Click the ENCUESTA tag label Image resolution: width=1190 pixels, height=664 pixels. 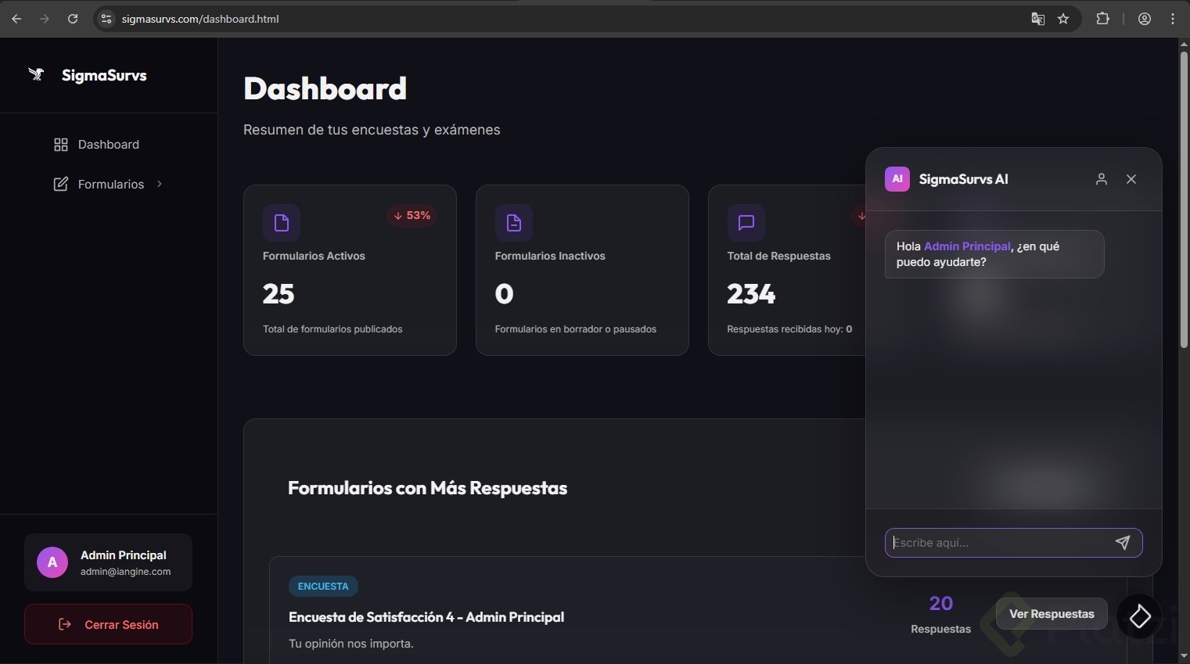[323, 586]
